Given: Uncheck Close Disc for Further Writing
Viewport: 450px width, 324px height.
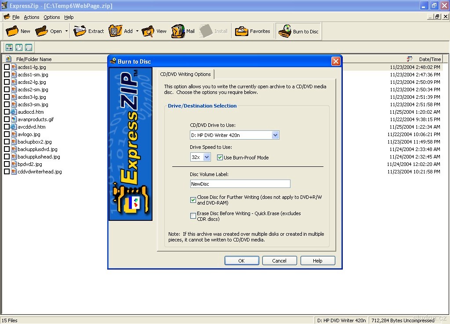Looking at the screenshot, I should 193,200.
